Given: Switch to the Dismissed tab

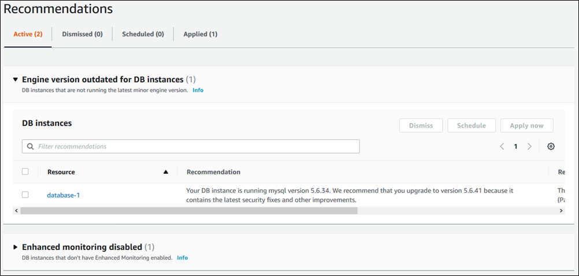Looking at the screenshot, I should point(82,34).
